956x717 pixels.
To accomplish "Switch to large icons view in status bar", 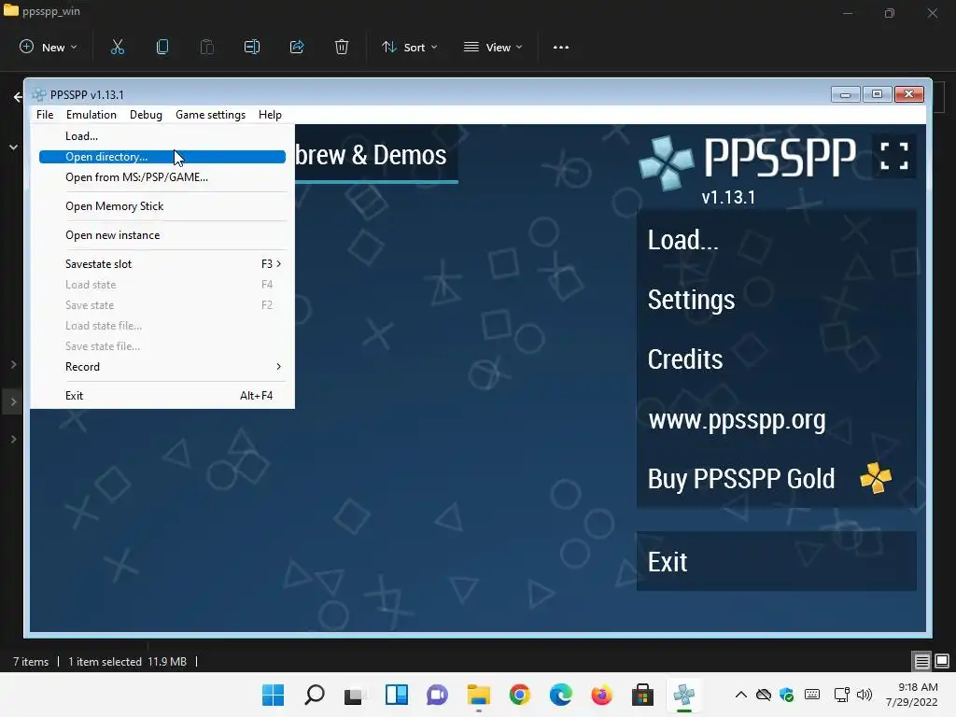I will (x=942, y=661).
